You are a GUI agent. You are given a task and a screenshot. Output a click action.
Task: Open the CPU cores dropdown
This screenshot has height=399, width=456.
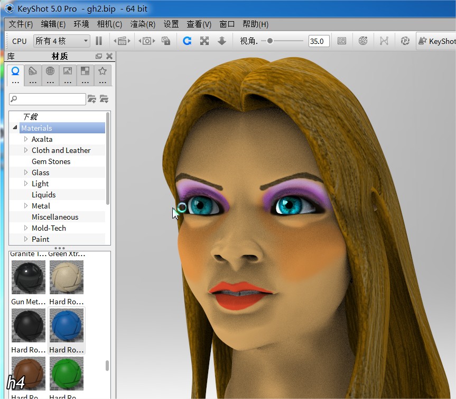(x=61, y=41)
